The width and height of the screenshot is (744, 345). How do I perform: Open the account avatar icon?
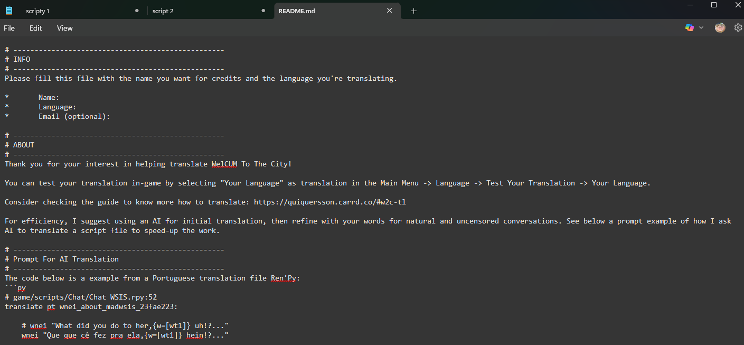point(720,27)
